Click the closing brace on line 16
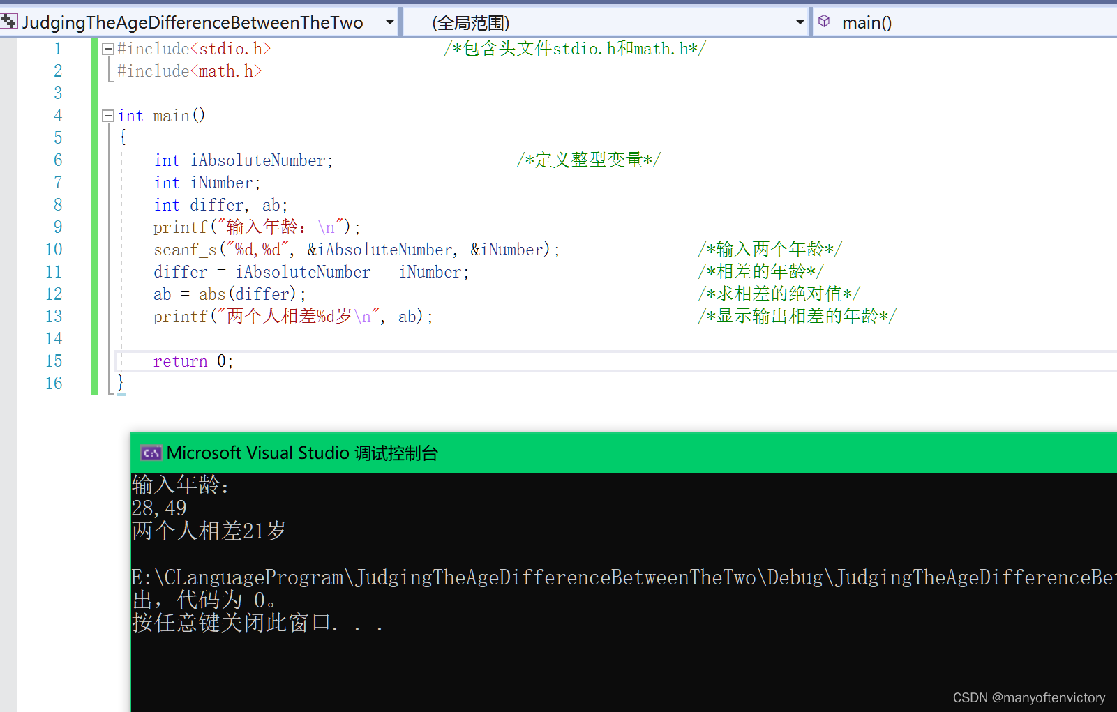Screen dimensions: 1117x712 tap(120, 383)
